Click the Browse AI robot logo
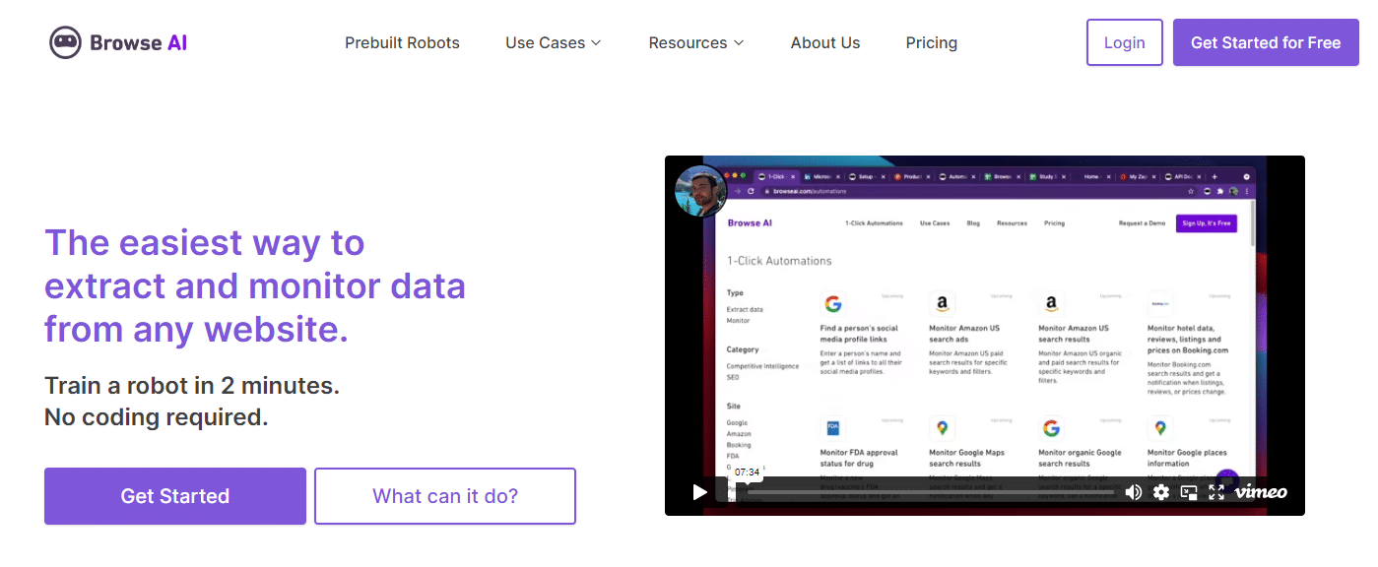The image size is (1378, 567). [x=118, y=42]
